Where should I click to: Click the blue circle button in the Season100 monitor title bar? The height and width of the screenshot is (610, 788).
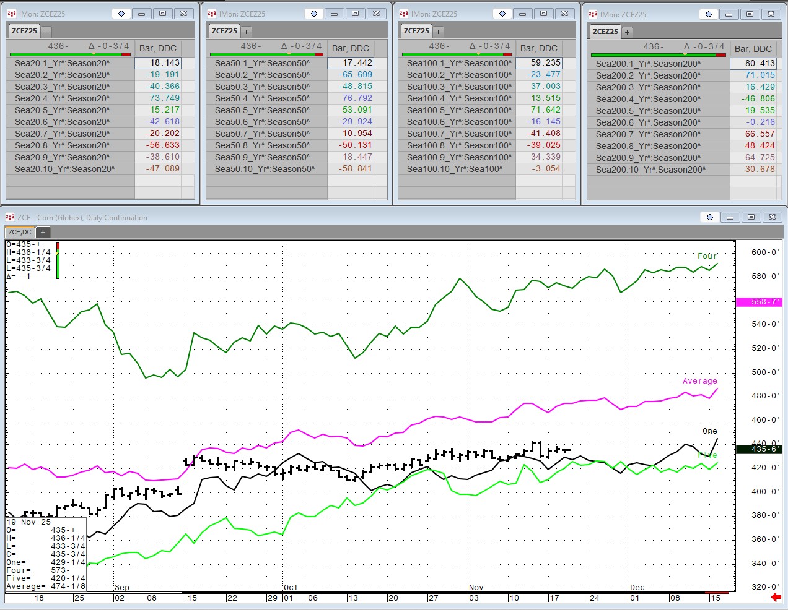pos(502,14)
